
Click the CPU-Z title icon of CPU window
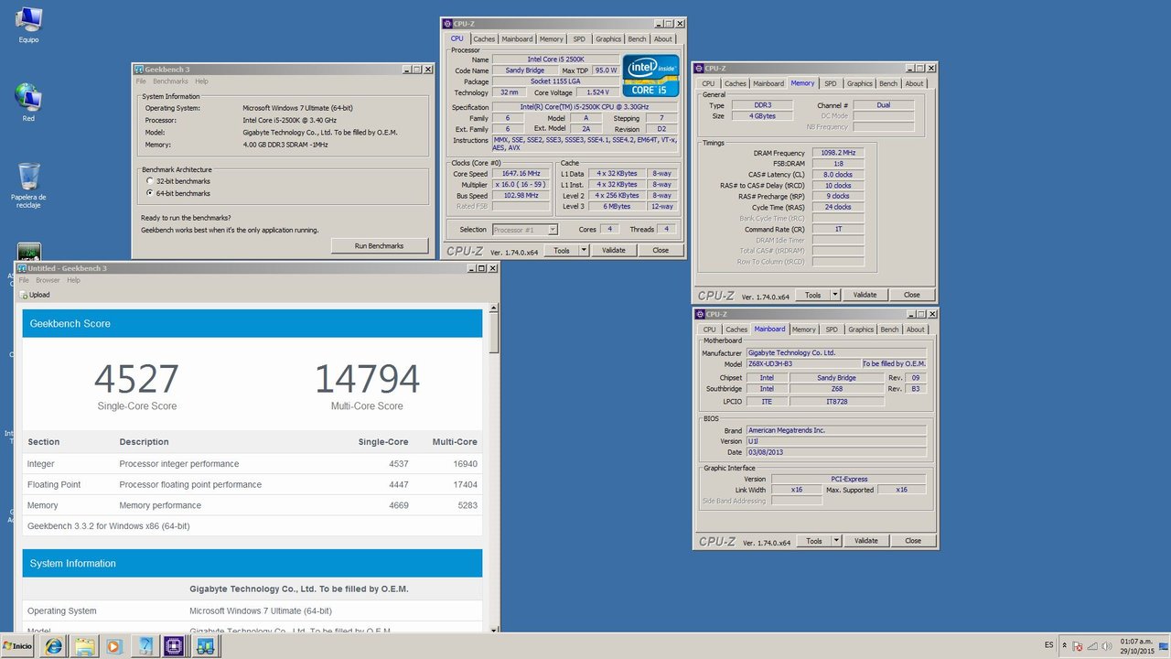point(447,24)
